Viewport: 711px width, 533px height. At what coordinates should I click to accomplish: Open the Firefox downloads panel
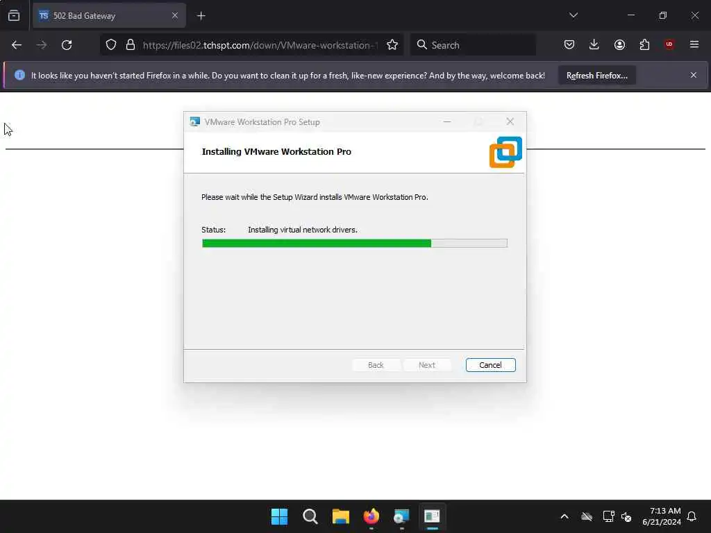tap(594, 44)
